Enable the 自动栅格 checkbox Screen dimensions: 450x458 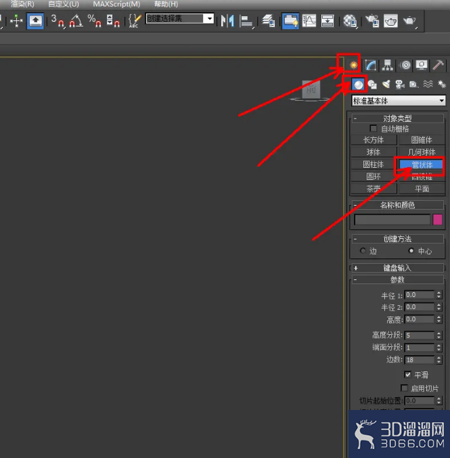point(373,129)
